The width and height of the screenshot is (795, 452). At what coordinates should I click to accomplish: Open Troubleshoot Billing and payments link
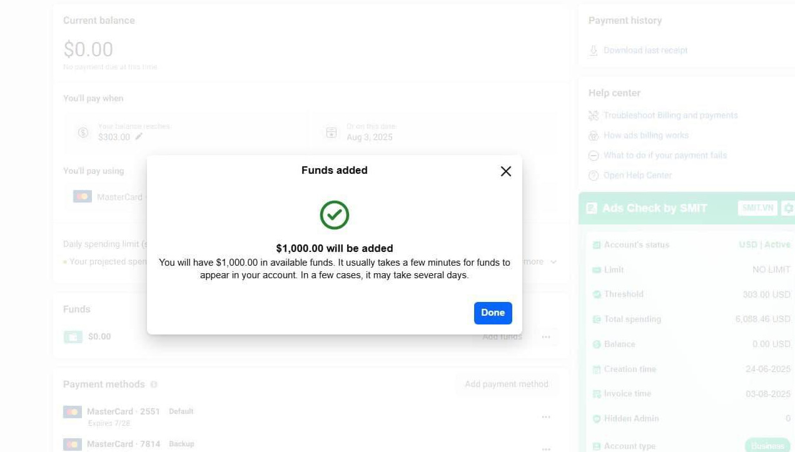point(671,116)
